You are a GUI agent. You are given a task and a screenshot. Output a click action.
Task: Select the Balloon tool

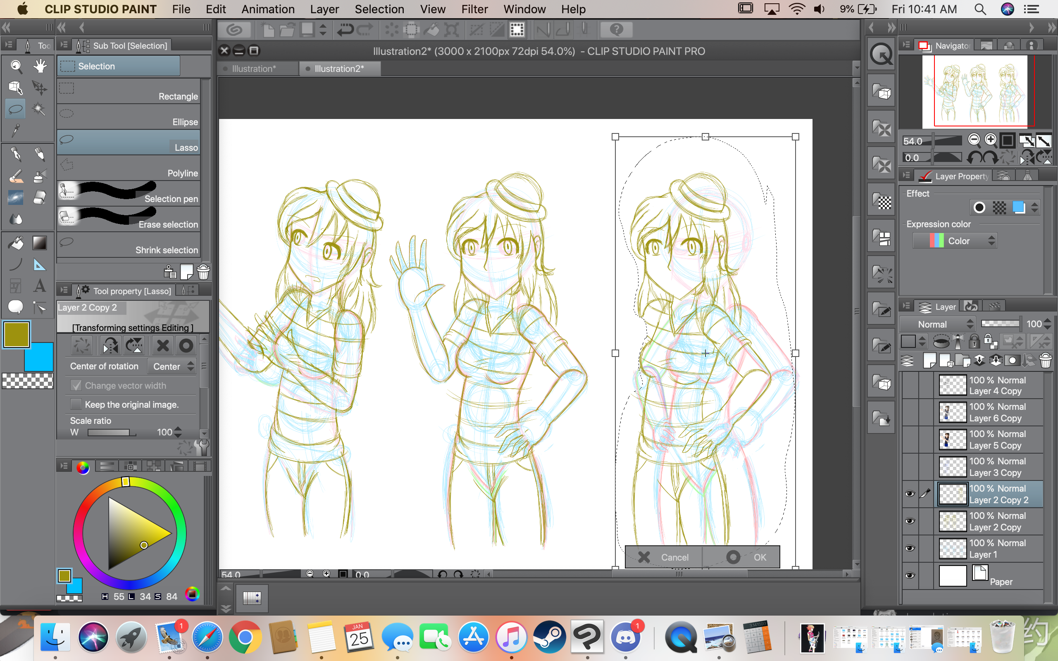[x=16, y=307]
